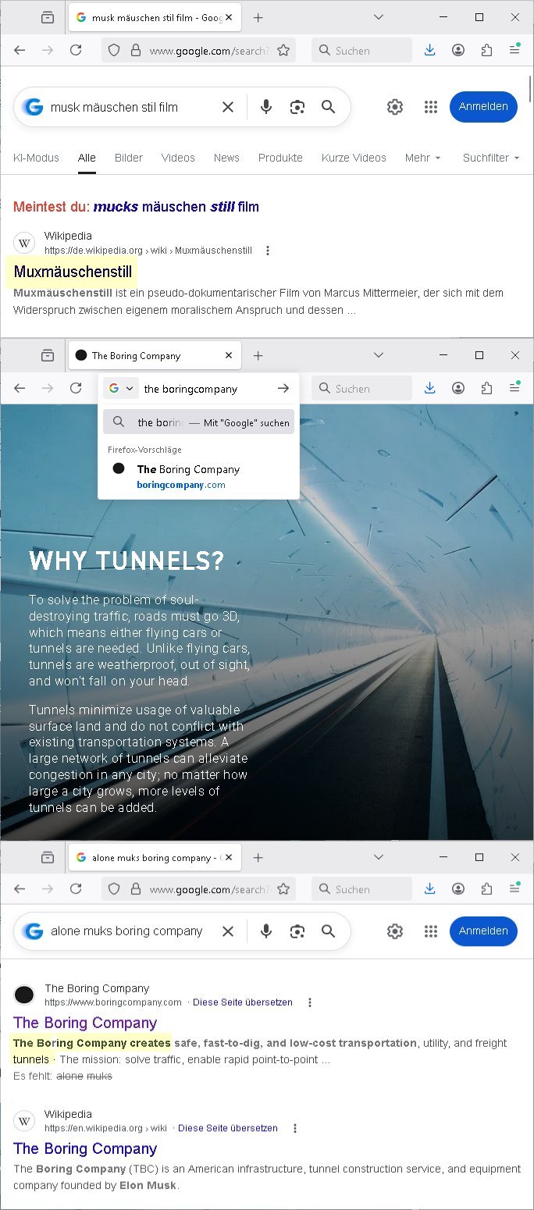Bookmark the 'alone muks boring company' search page with the star
The width and height of the screenshot is (534, 1210).
(283, 889)
